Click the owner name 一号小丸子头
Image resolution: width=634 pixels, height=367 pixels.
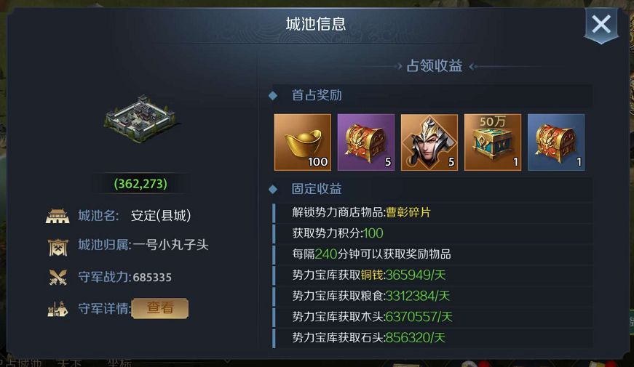(170, 245)
